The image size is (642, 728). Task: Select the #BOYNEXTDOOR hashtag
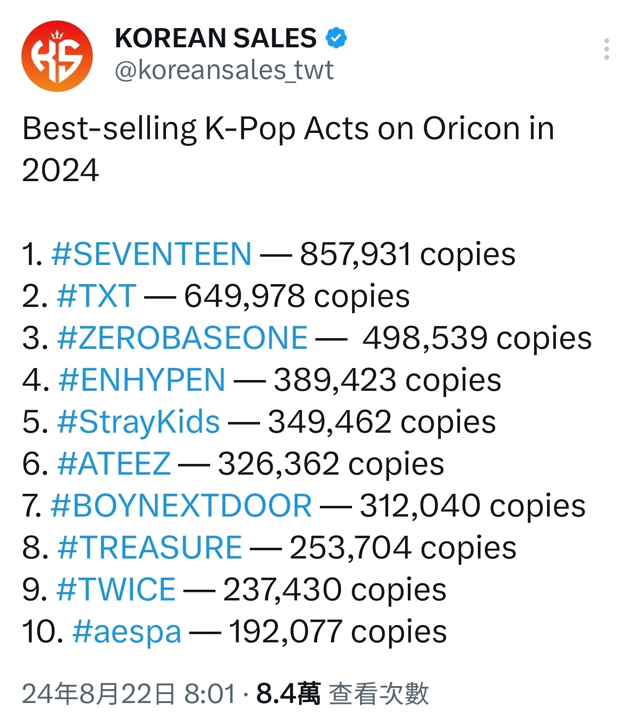point(181,506)
